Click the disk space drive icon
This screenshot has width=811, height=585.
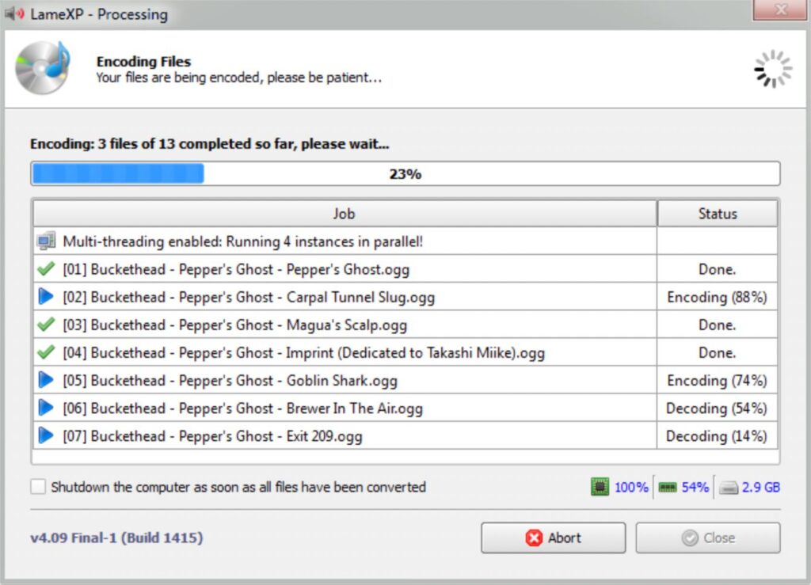(729, 488)
